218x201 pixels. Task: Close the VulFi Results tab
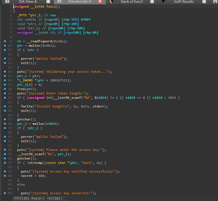[x=204, y=2]
